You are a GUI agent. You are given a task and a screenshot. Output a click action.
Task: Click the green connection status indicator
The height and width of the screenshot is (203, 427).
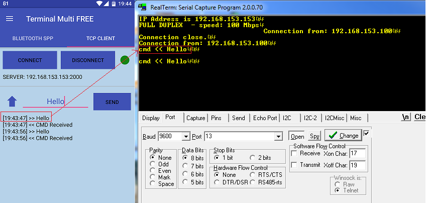pos(125,60)
